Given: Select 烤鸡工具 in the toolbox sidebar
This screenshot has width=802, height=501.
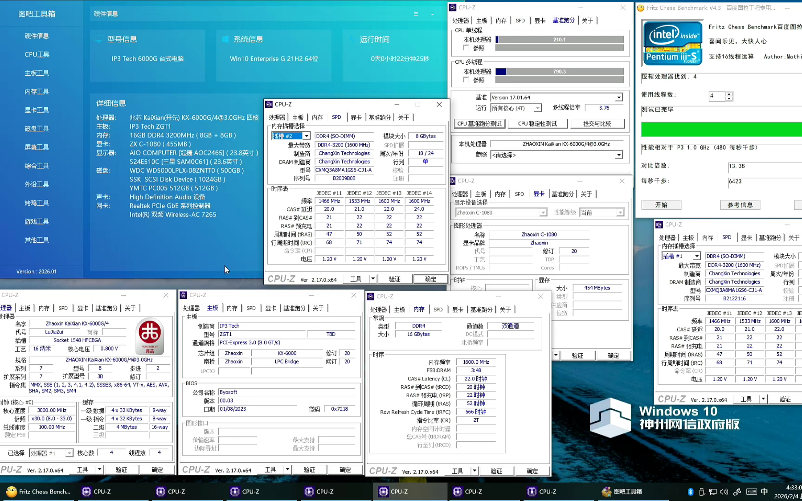Looking at the screenshot, I should pyautogui.click(x=37, y=203).
